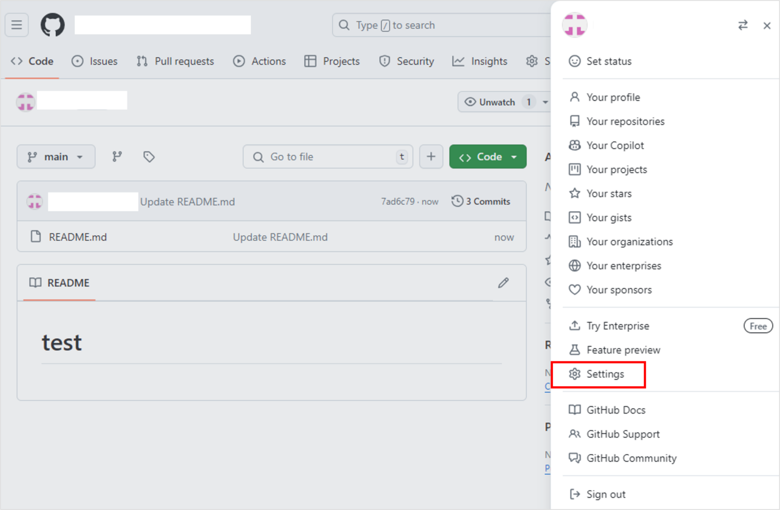780x510 pixels.
Task: Open 3 Commits history
Action: [x=481, y=201]
